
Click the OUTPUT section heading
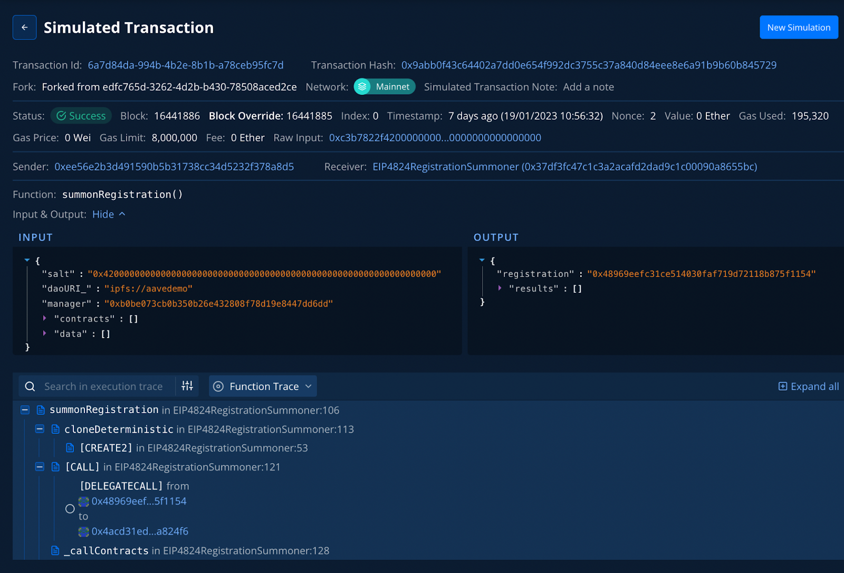496,237
